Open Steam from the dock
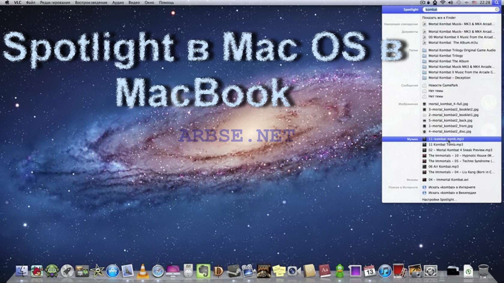This screenshot has width=504, height=283. (234, 271)
